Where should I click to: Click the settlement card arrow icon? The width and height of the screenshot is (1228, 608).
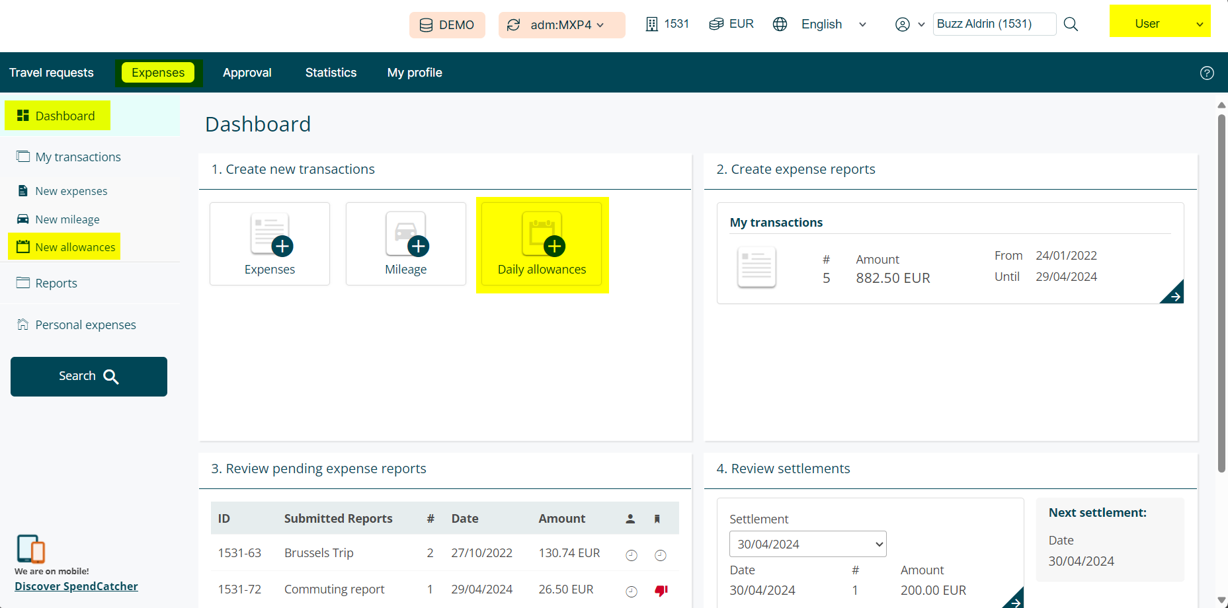(1014, 600)
